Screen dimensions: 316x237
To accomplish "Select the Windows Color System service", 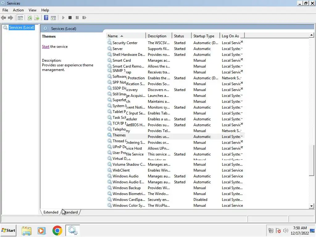I will pos(175,205).
